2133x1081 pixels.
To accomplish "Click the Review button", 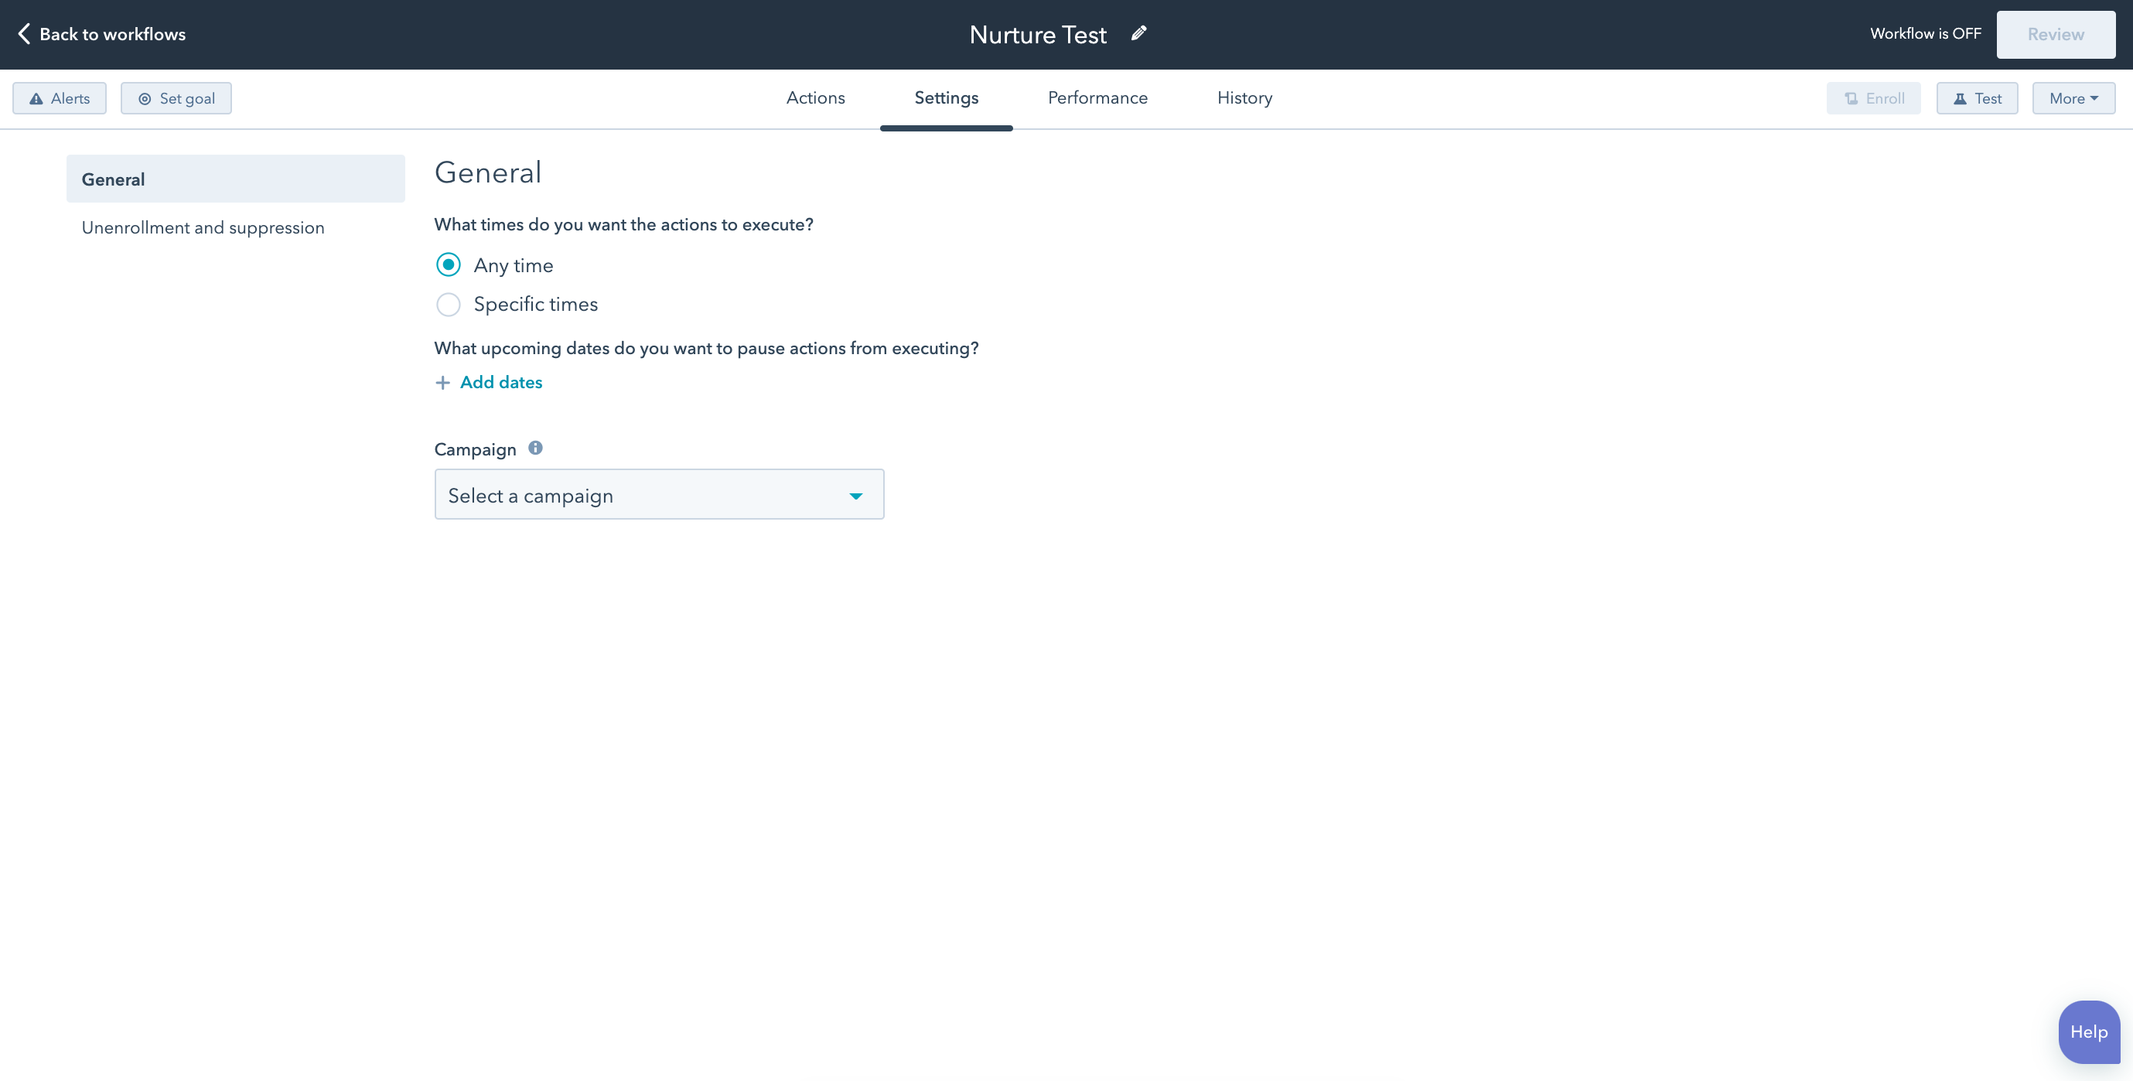I will click(x=2056, y=33).
